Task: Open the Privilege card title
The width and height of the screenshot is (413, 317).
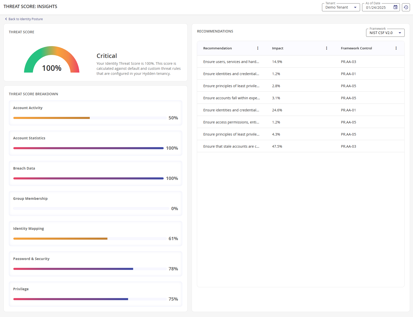Action: (x=21, y=289)
